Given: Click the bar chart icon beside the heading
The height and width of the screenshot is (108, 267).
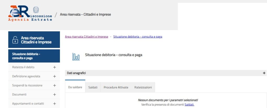Looking at the screenshot, I should pyautogui.click(x=76, y=56).
